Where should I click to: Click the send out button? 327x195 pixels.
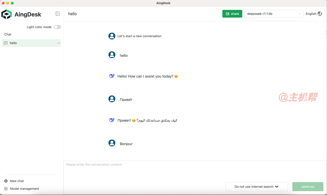click(308, 187)
